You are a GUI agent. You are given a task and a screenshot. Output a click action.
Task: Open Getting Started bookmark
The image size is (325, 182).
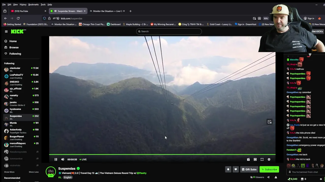click(x=12, y=24)
